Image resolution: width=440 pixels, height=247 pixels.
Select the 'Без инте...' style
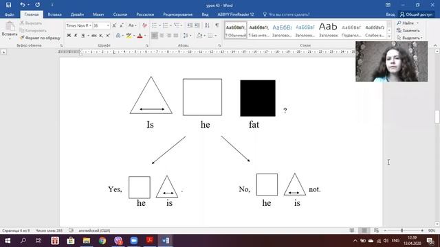click(258, 30)
